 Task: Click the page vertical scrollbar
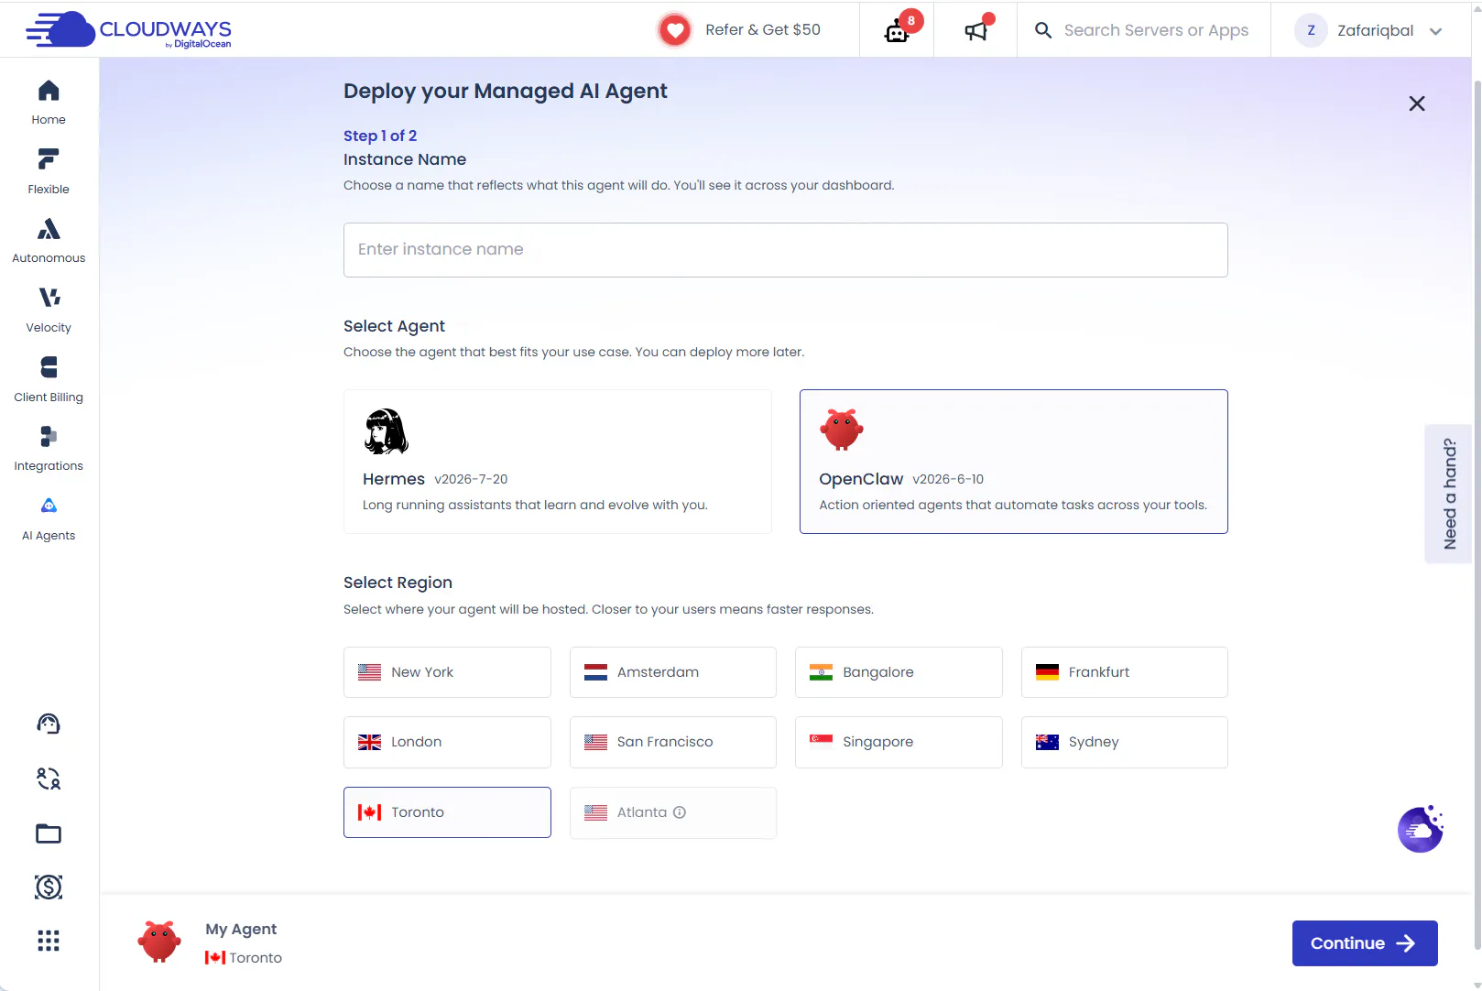click(x=1477, y=513)
